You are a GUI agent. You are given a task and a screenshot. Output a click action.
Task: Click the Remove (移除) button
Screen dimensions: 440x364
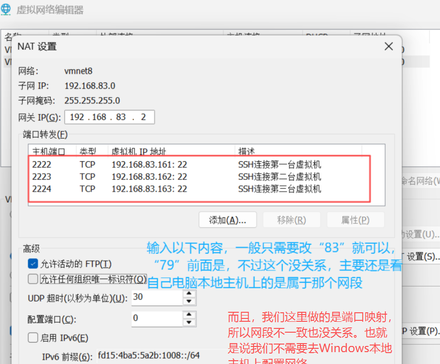point(291,220)
